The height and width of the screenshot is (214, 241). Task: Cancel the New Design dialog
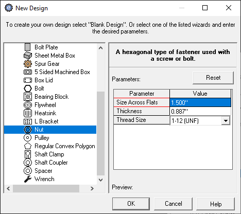(x=173, y=204)
